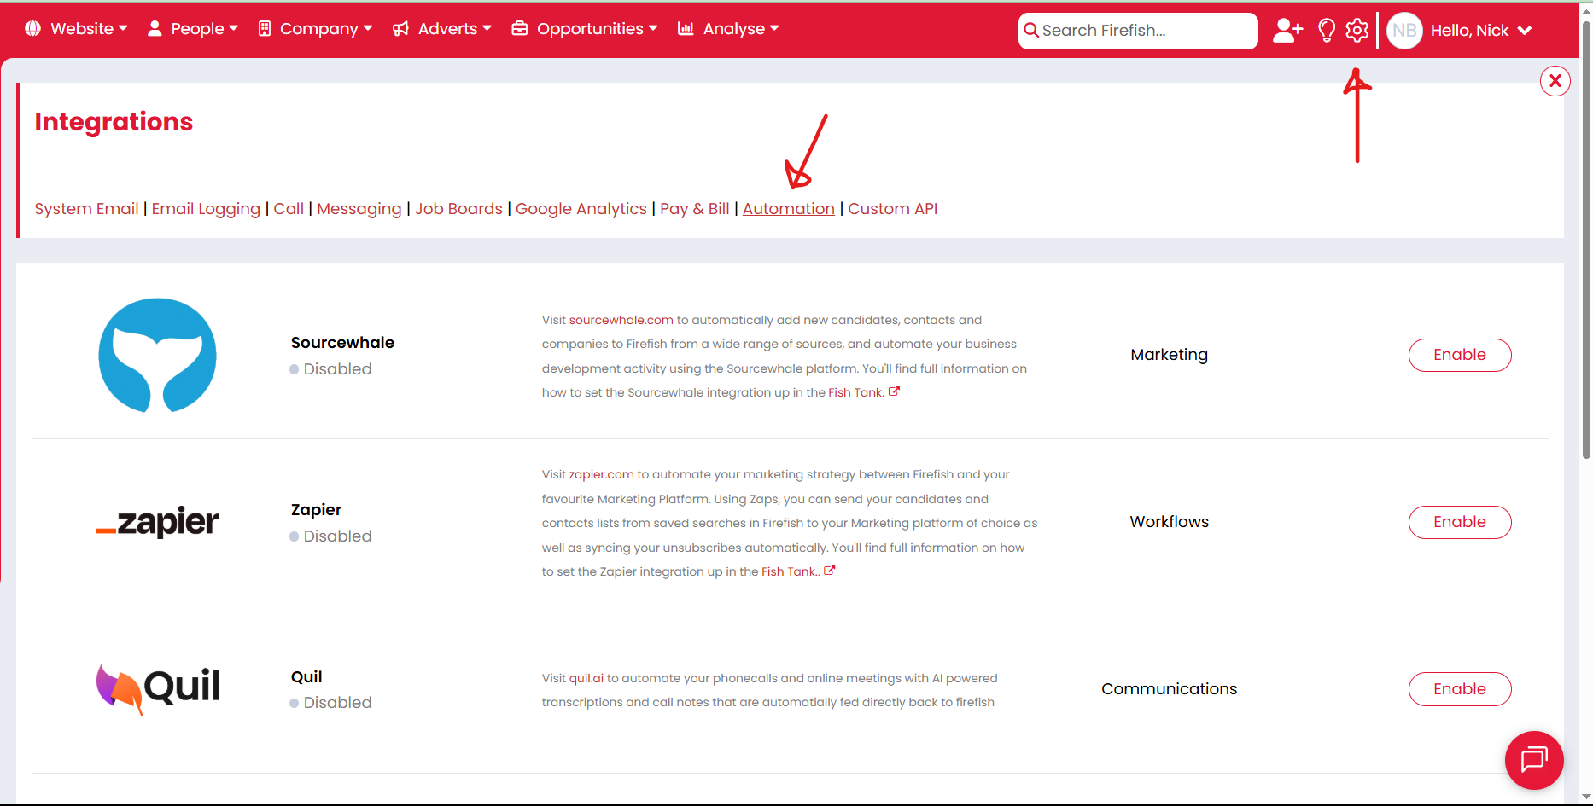Focus the Search Firefish input field
1593x806 pixels.
(1138, 31)
